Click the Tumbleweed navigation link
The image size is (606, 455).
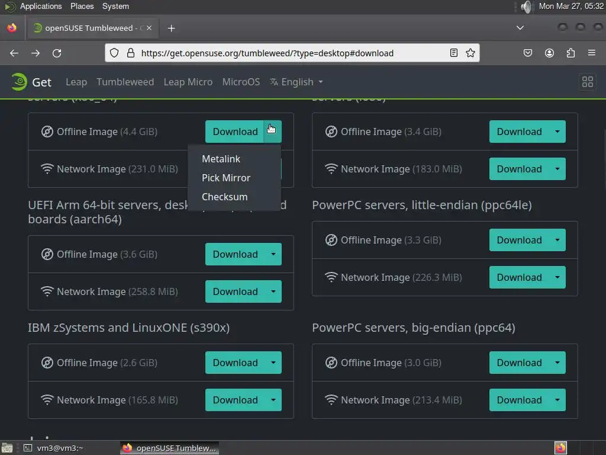[125, 82]
